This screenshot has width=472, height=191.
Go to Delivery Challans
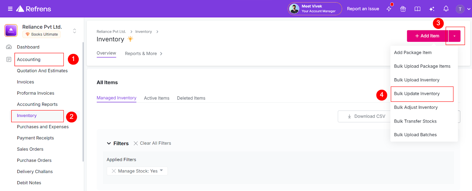click(x=35, y=172)
